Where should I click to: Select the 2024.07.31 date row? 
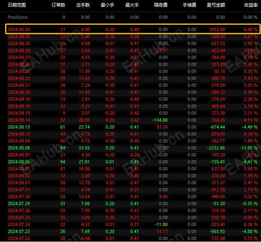[133, 190]
